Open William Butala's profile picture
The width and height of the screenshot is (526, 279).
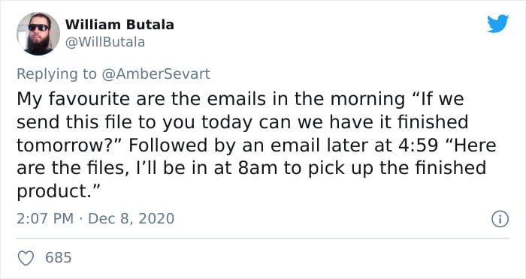pos(38,34)
